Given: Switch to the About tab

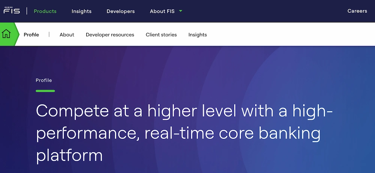Looking at the screenshot, I should click(x=67, y=35).
